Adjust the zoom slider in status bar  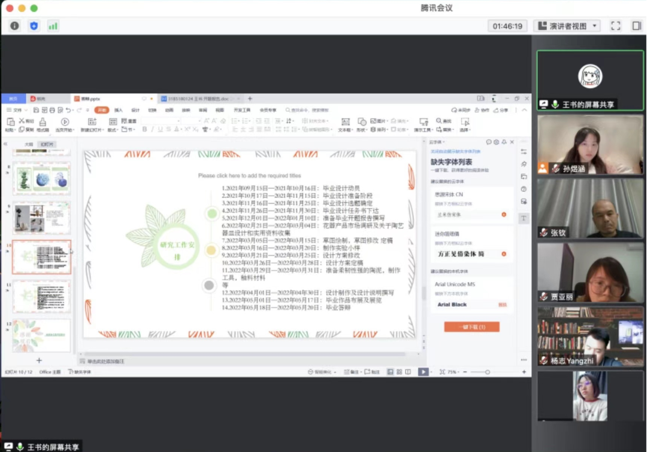487,372
